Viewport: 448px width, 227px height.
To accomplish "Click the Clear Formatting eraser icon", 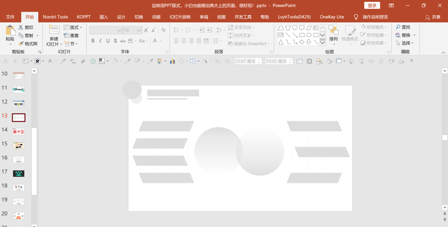I will (x=164, y=30).
